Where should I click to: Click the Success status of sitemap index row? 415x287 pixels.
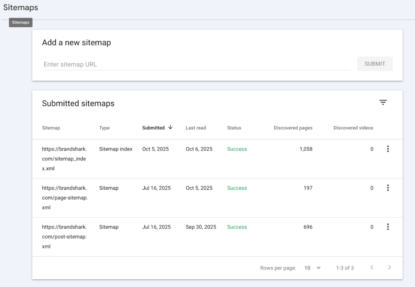pos(237,149)
